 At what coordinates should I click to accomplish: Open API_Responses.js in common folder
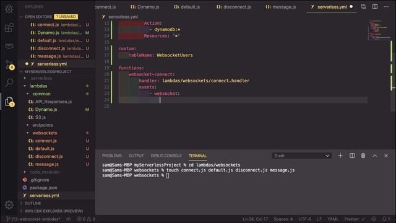coord(54,102)
